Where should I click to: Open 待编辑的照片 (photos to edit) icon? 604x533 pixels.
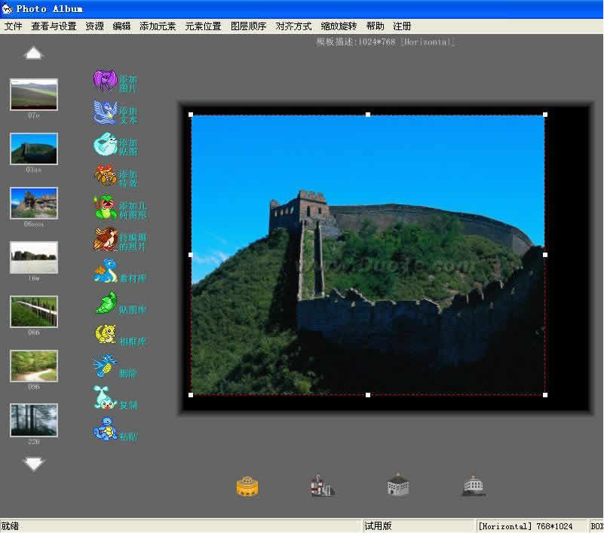(105, 239)
